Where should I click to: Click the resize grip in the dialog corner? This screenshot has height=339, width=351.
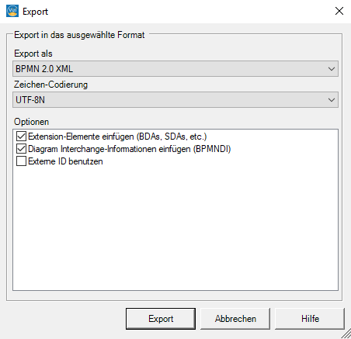[346, 334]
